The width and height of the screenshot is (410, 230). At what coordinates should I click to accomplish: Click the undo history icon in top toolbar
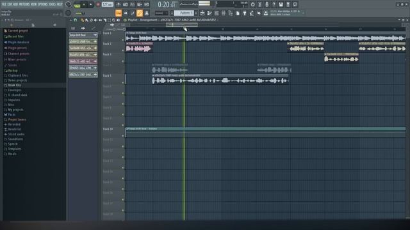[252, 4]
